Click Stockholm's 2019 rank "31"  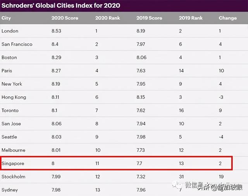click(x=181, y=177)
